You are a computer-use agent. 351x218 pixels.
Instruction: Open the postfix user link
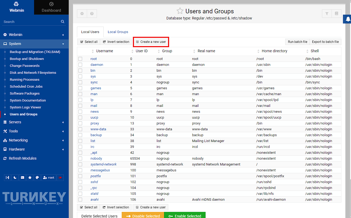click(x=96, y=176)
